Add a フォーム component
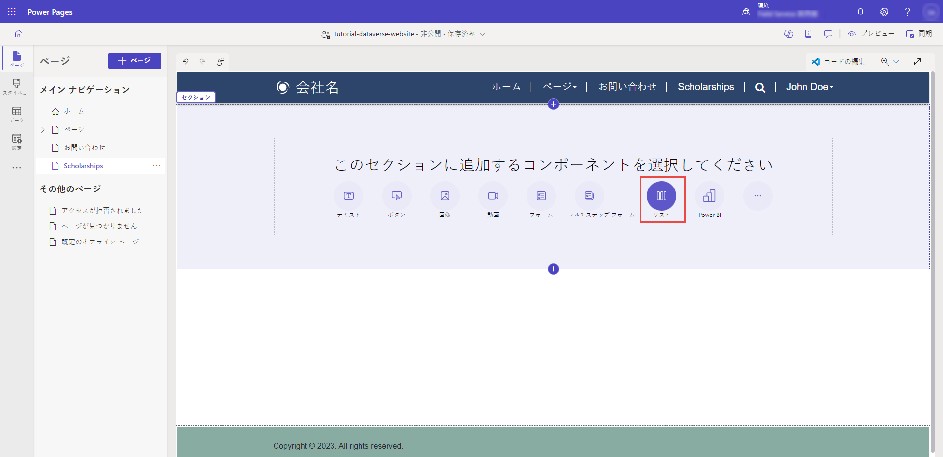 [541, 196]
